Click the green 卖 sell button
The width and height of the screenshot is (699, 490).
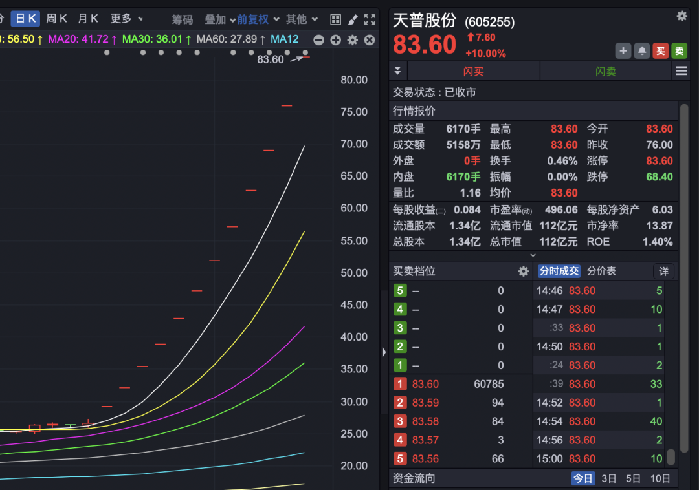tap(678, 50)
